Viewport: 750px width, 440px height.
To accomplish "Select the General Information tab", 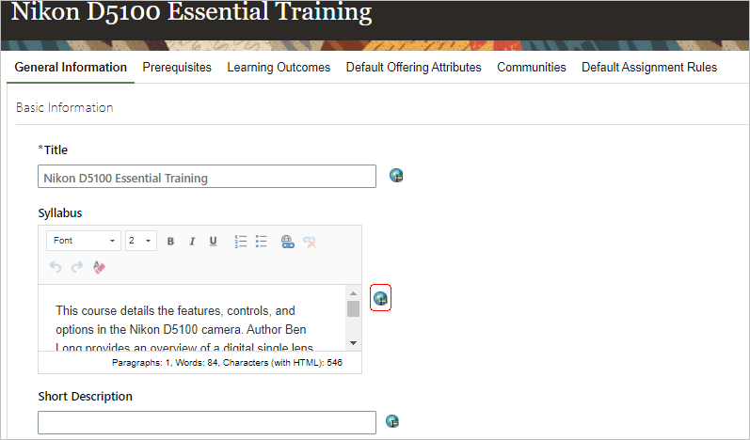I will tap(71, 68).
